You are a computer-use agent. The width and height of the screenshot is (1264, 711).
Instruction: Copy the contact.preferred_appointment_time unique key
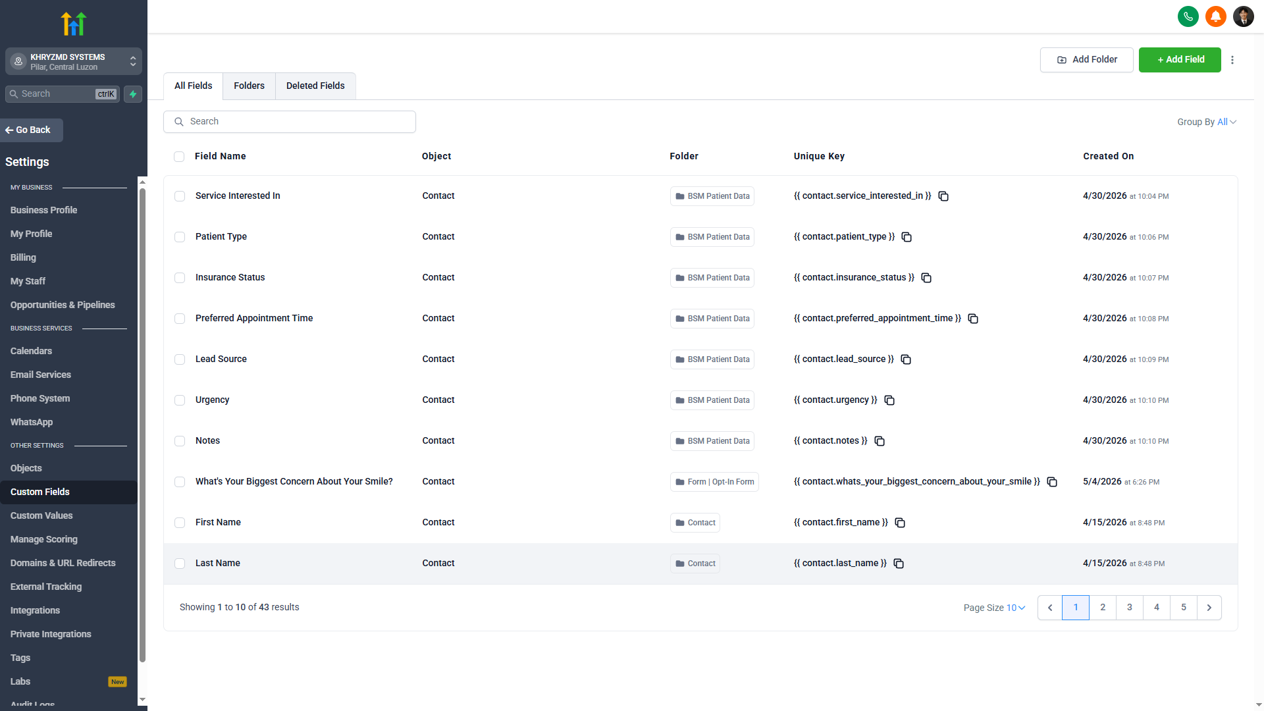[973, 319]
